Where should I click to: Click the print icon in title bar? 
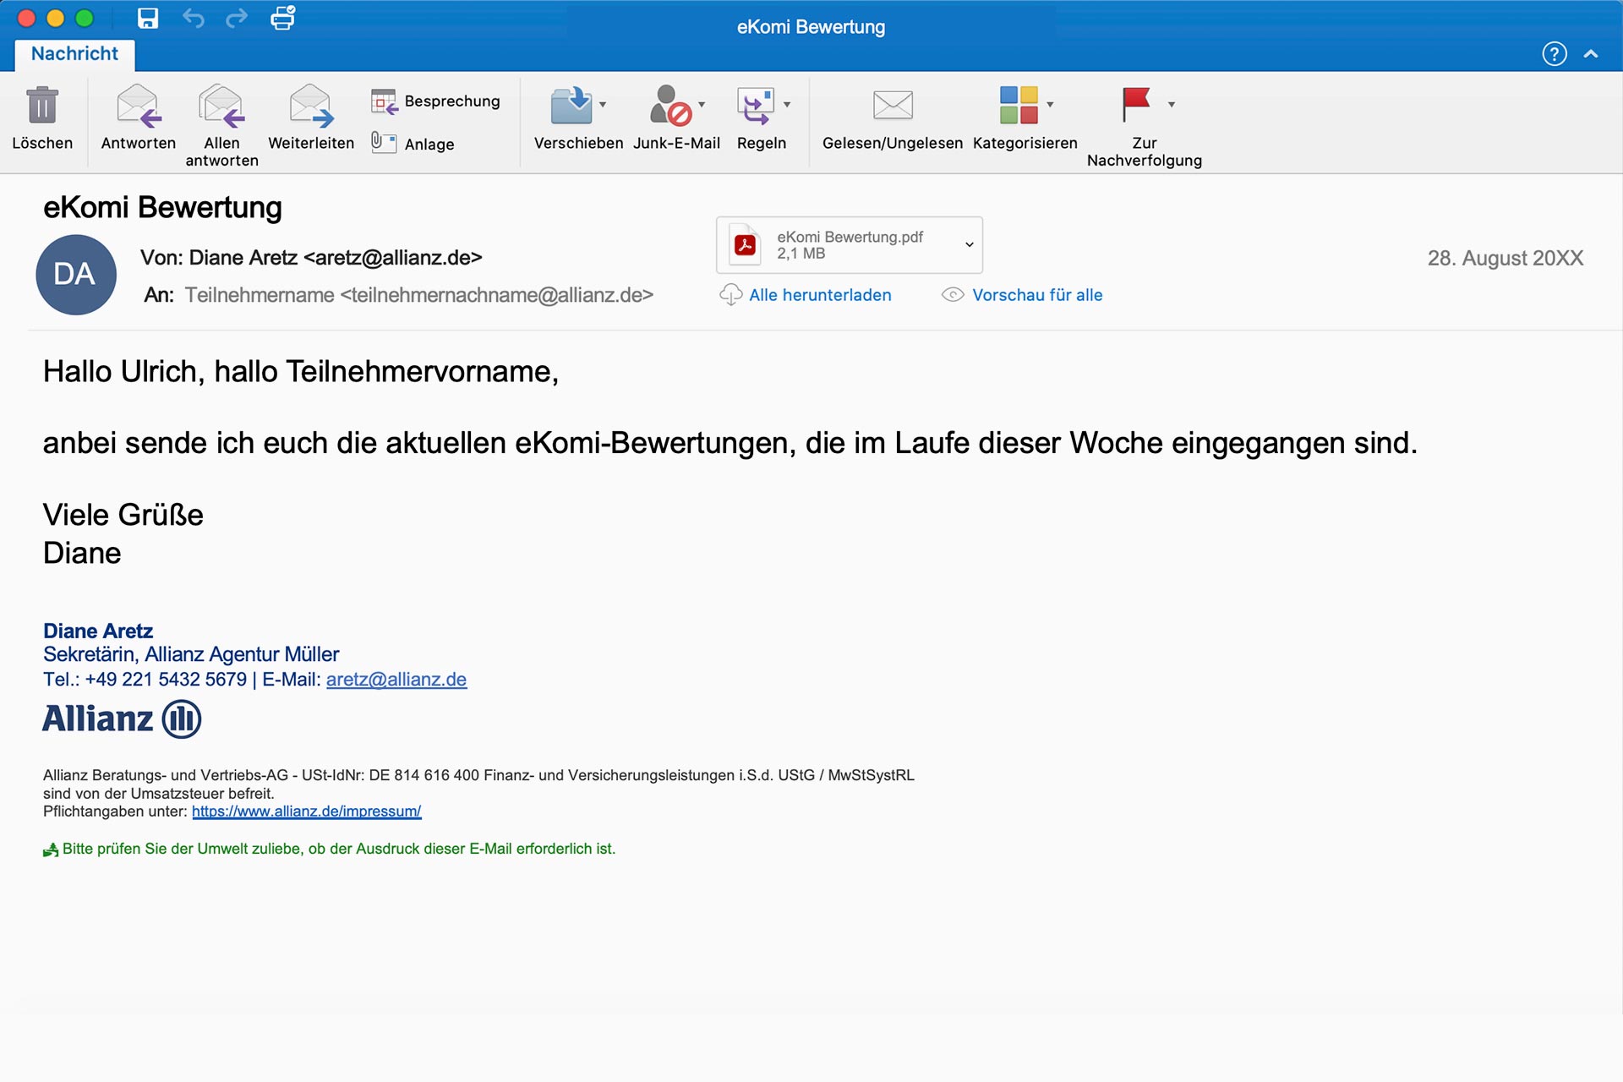pos(282,19)
